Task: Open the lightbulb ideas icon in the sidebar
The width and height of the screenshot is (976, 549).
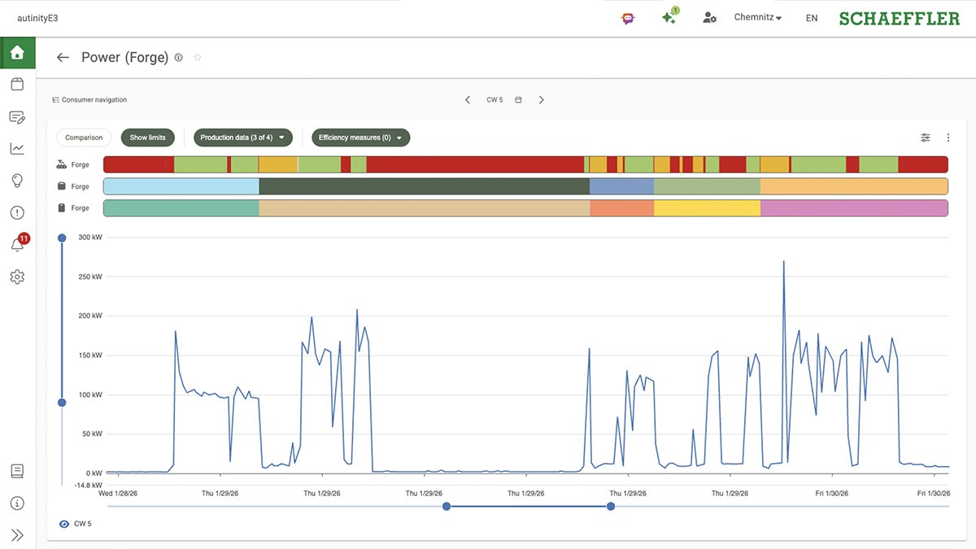Action: (x=17, y=180)
